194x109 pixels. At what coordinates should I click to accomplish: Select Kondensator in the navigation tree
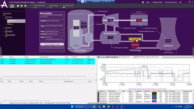coord(16,21)
